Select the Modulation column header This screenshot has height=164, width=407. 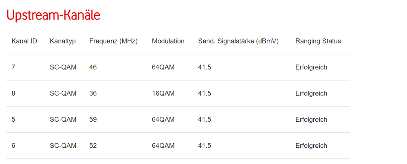click(168, 41)
